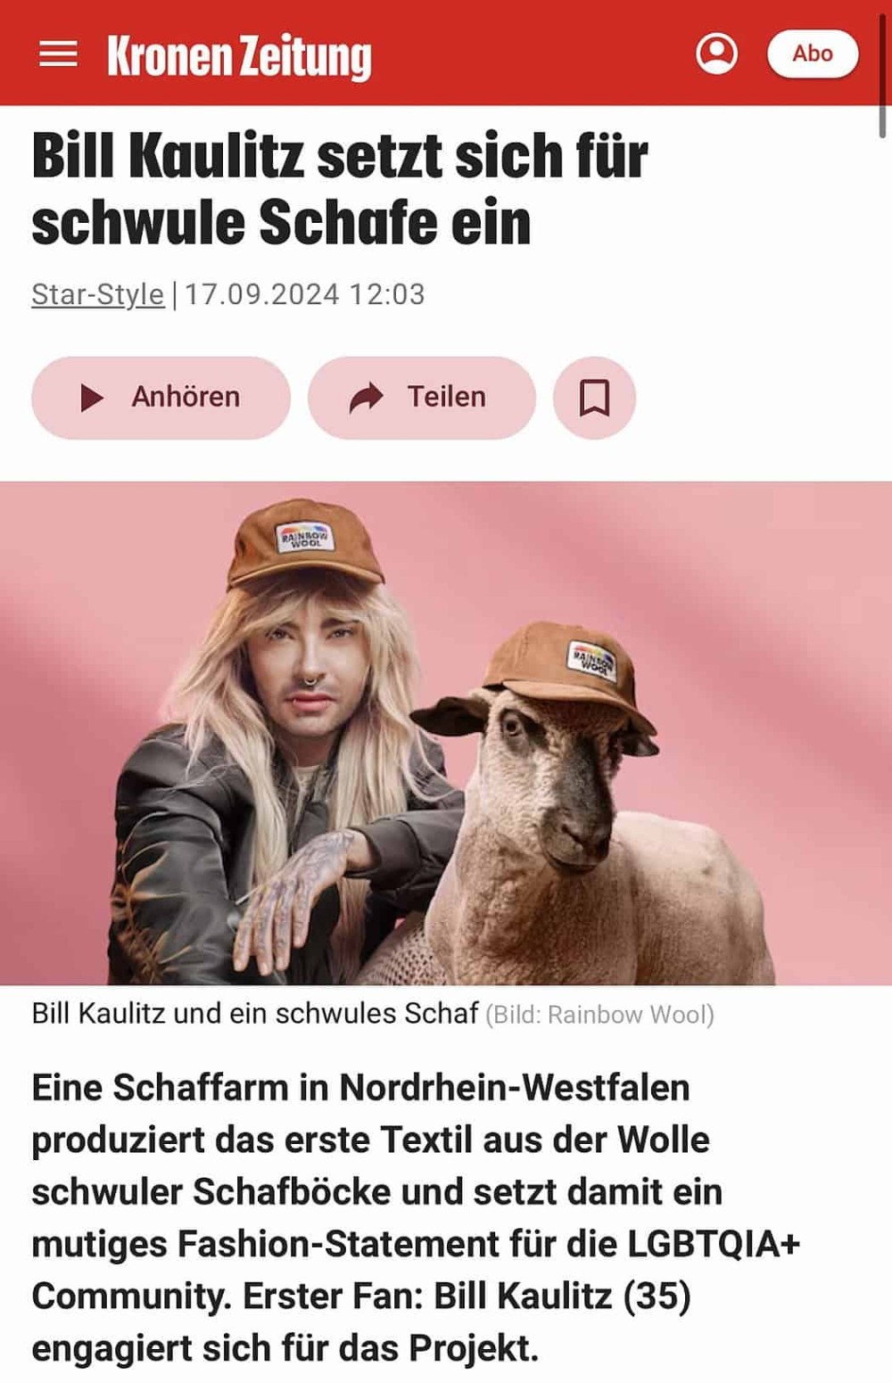Image resolution: width=892 pixels, height=1383 pixels.
Task: Click the Teilen label text
Action: [x=446, y=397]
